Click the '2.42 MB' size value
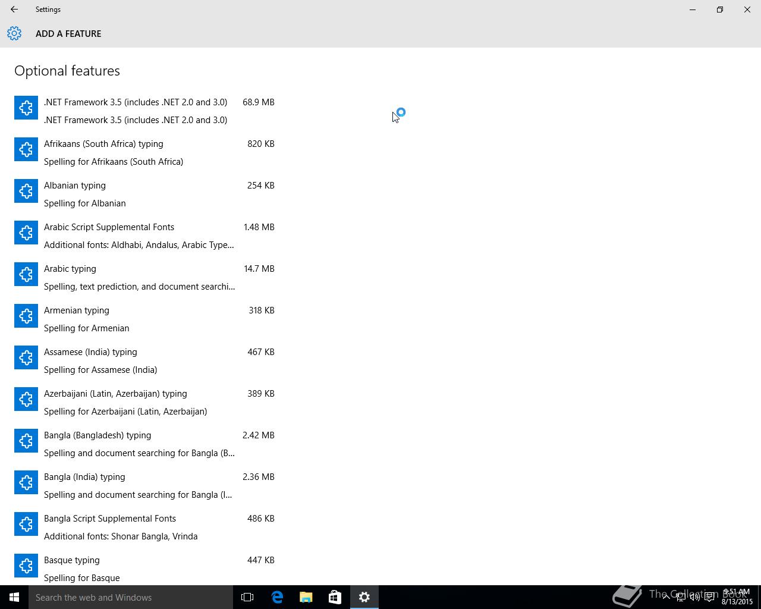761x609 pixels. coord(259,435)
